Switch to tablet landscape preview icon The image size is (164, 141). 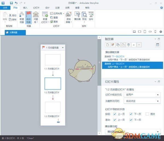coord(139,32)
